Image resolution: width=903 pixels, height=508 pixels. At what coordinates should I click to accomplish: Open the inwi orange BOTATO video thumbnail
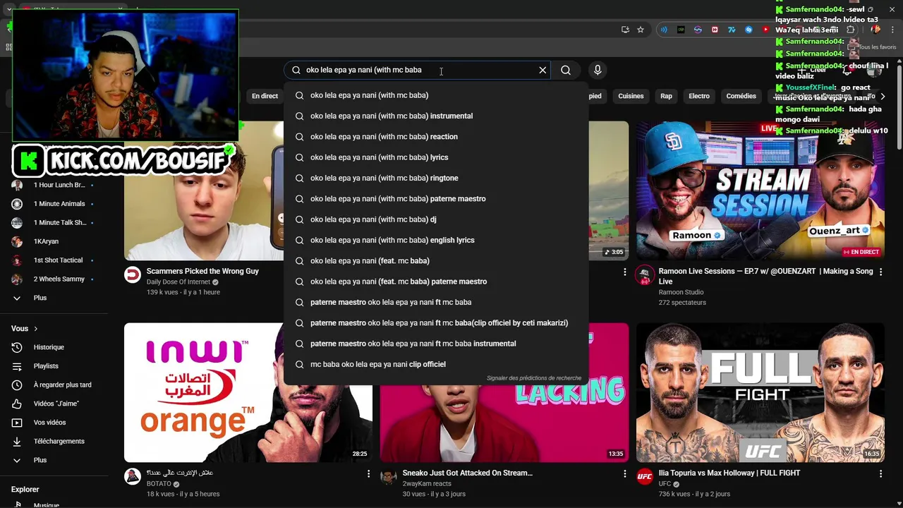point(248,392)
